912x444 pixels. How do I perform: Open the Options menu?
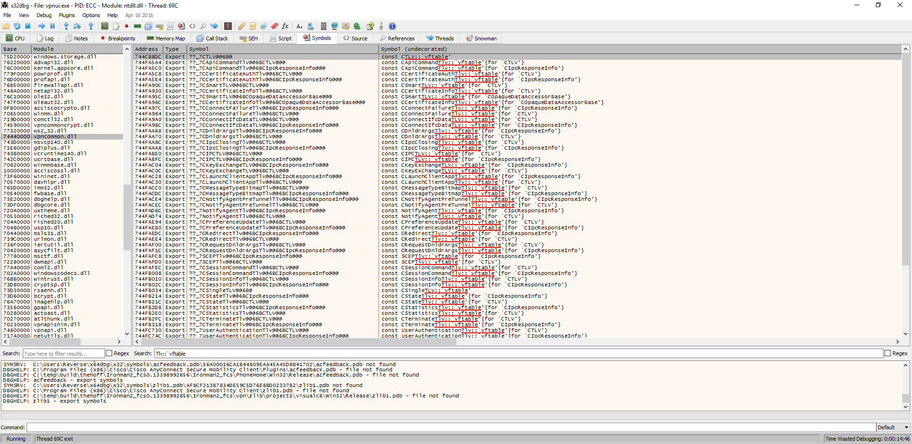[x=91, y=15]
